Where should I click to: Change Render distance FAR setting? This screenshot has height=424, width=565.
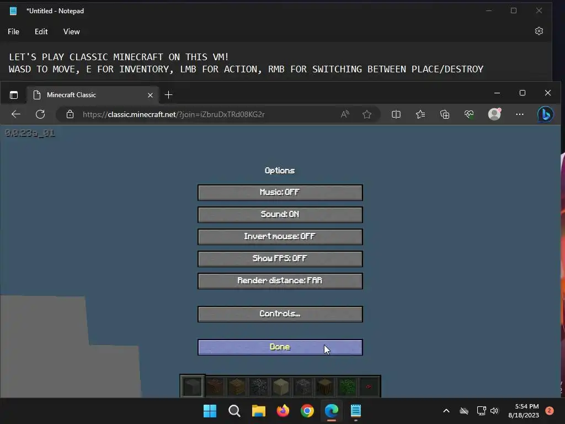(280, 281)
